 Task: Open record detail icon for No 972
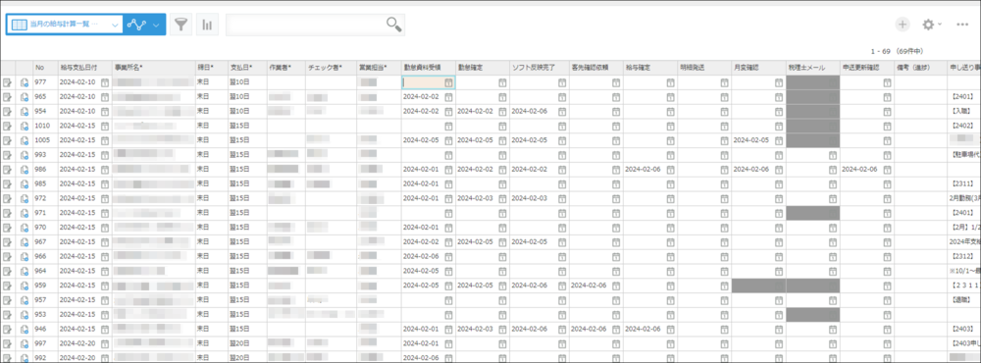(25, 198)
